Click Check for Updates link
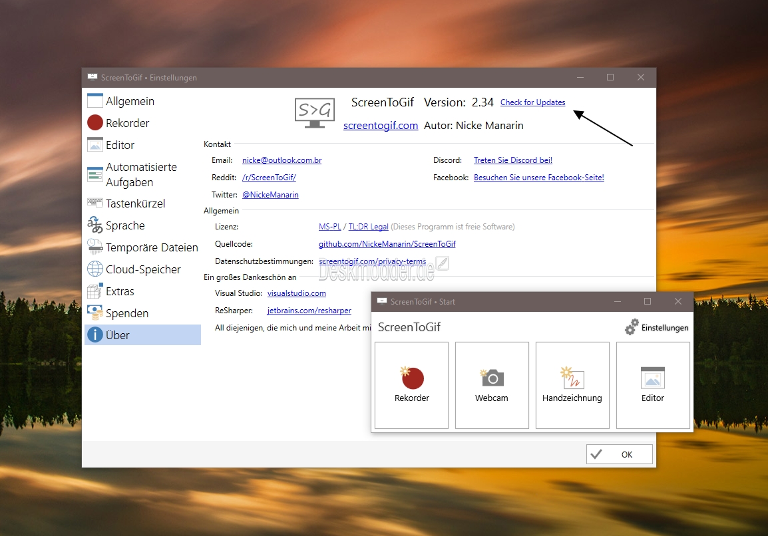768x536 pixels. coord(532,102)
